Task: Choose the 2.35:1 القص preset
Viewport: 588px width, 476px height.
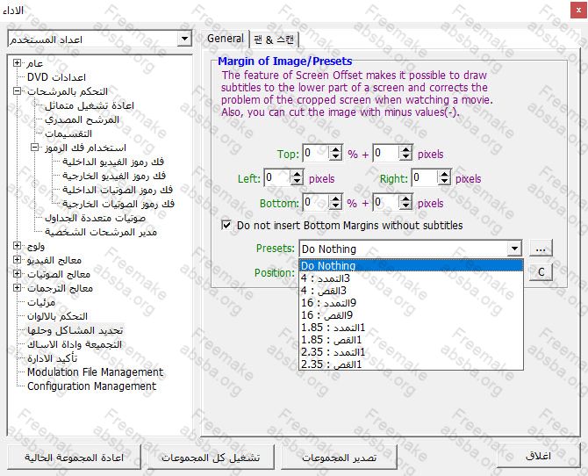Action: (411, 364)
